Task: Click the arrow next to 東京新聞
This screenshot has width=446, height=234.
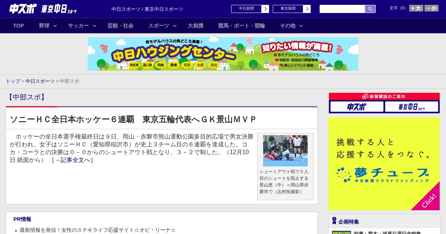Action: tap(307, 9)
